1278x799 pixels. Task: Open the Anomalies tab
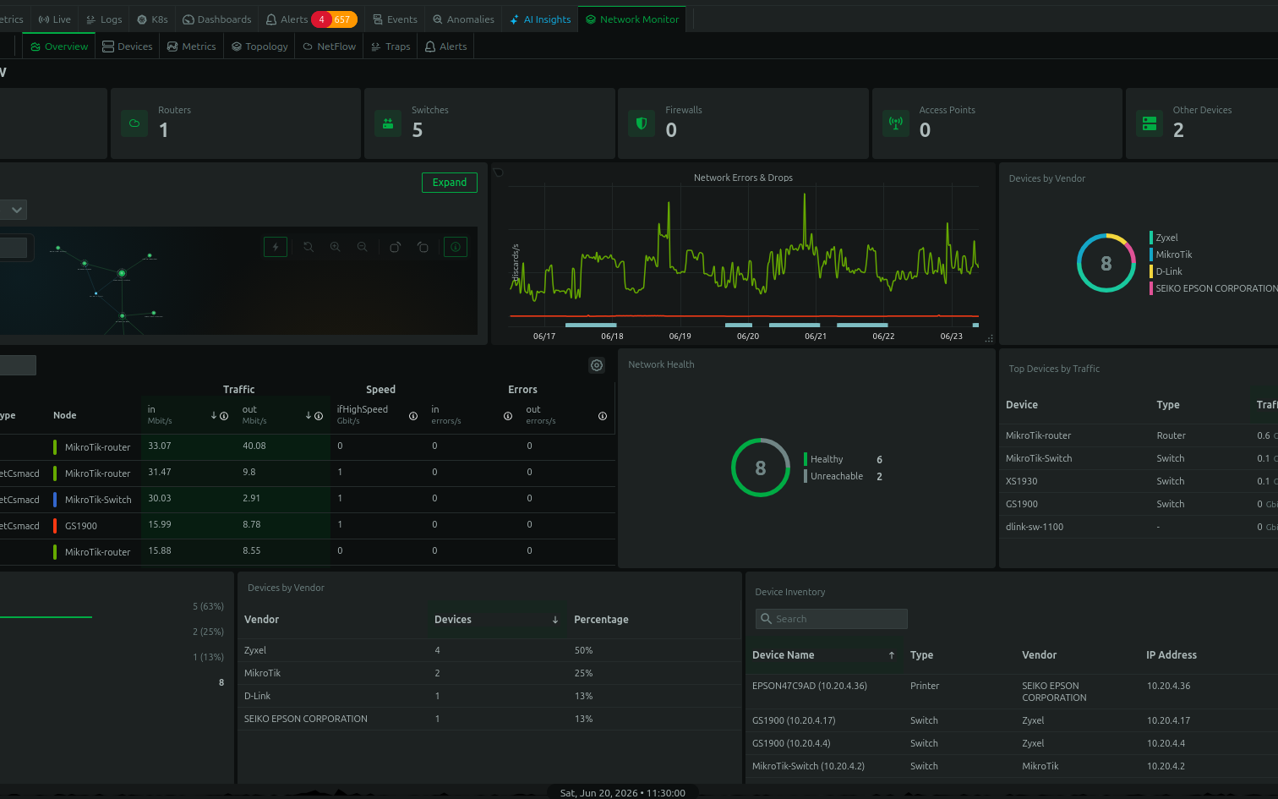[463, 19]
